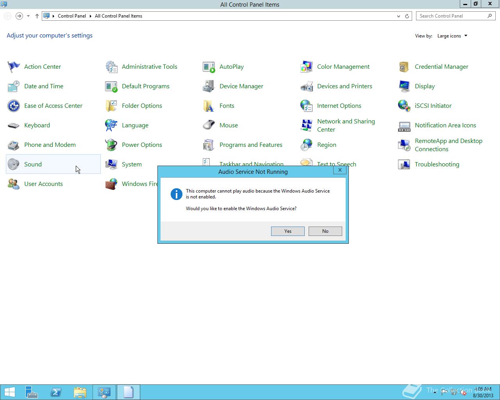Viewport: 500px width, 400px height.
Task: Open the iSCSI Initiator icon
Action: pyautogui.click(x=404, y=106)
